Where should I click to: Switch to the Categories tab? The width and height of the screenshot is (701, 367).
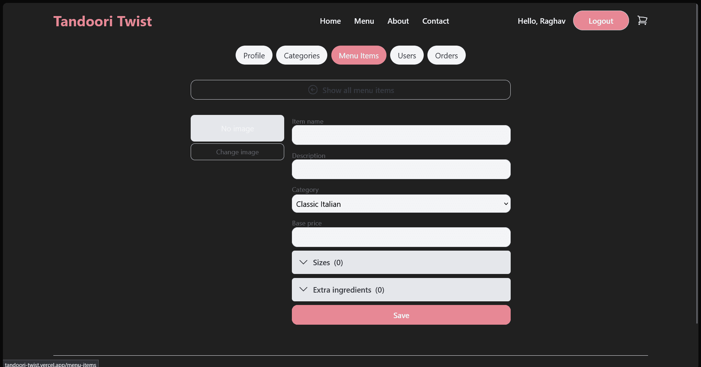point(301,55)
